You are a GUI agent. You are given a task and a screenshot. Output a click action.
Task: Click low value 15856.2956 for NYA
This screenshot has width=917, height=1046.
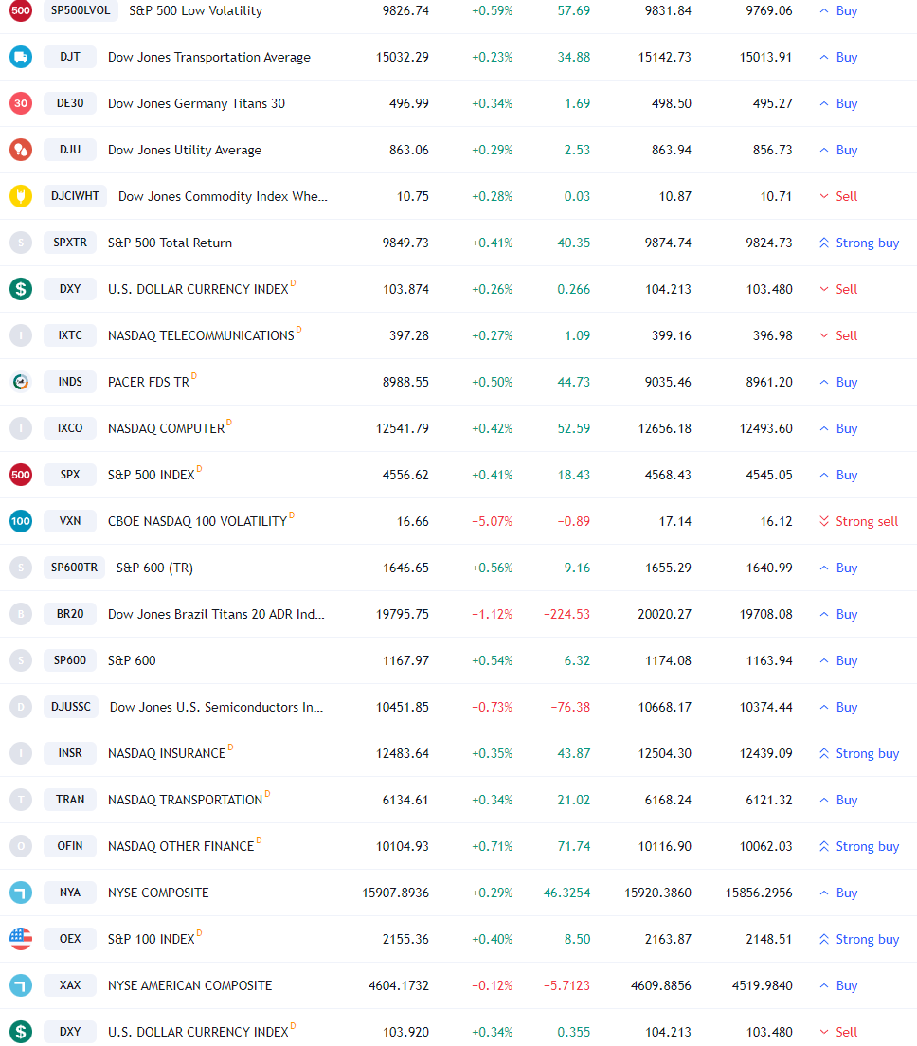pyautogui.click(x=759, y=893)
